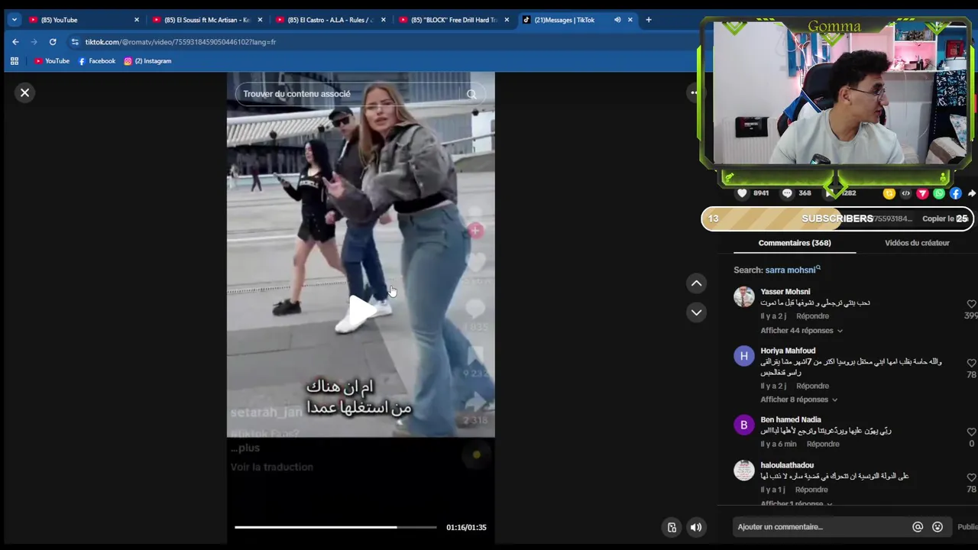978x550 pixels.
Task: Close the TikTok video viewer with X
Action: click(x=24, y=92)
